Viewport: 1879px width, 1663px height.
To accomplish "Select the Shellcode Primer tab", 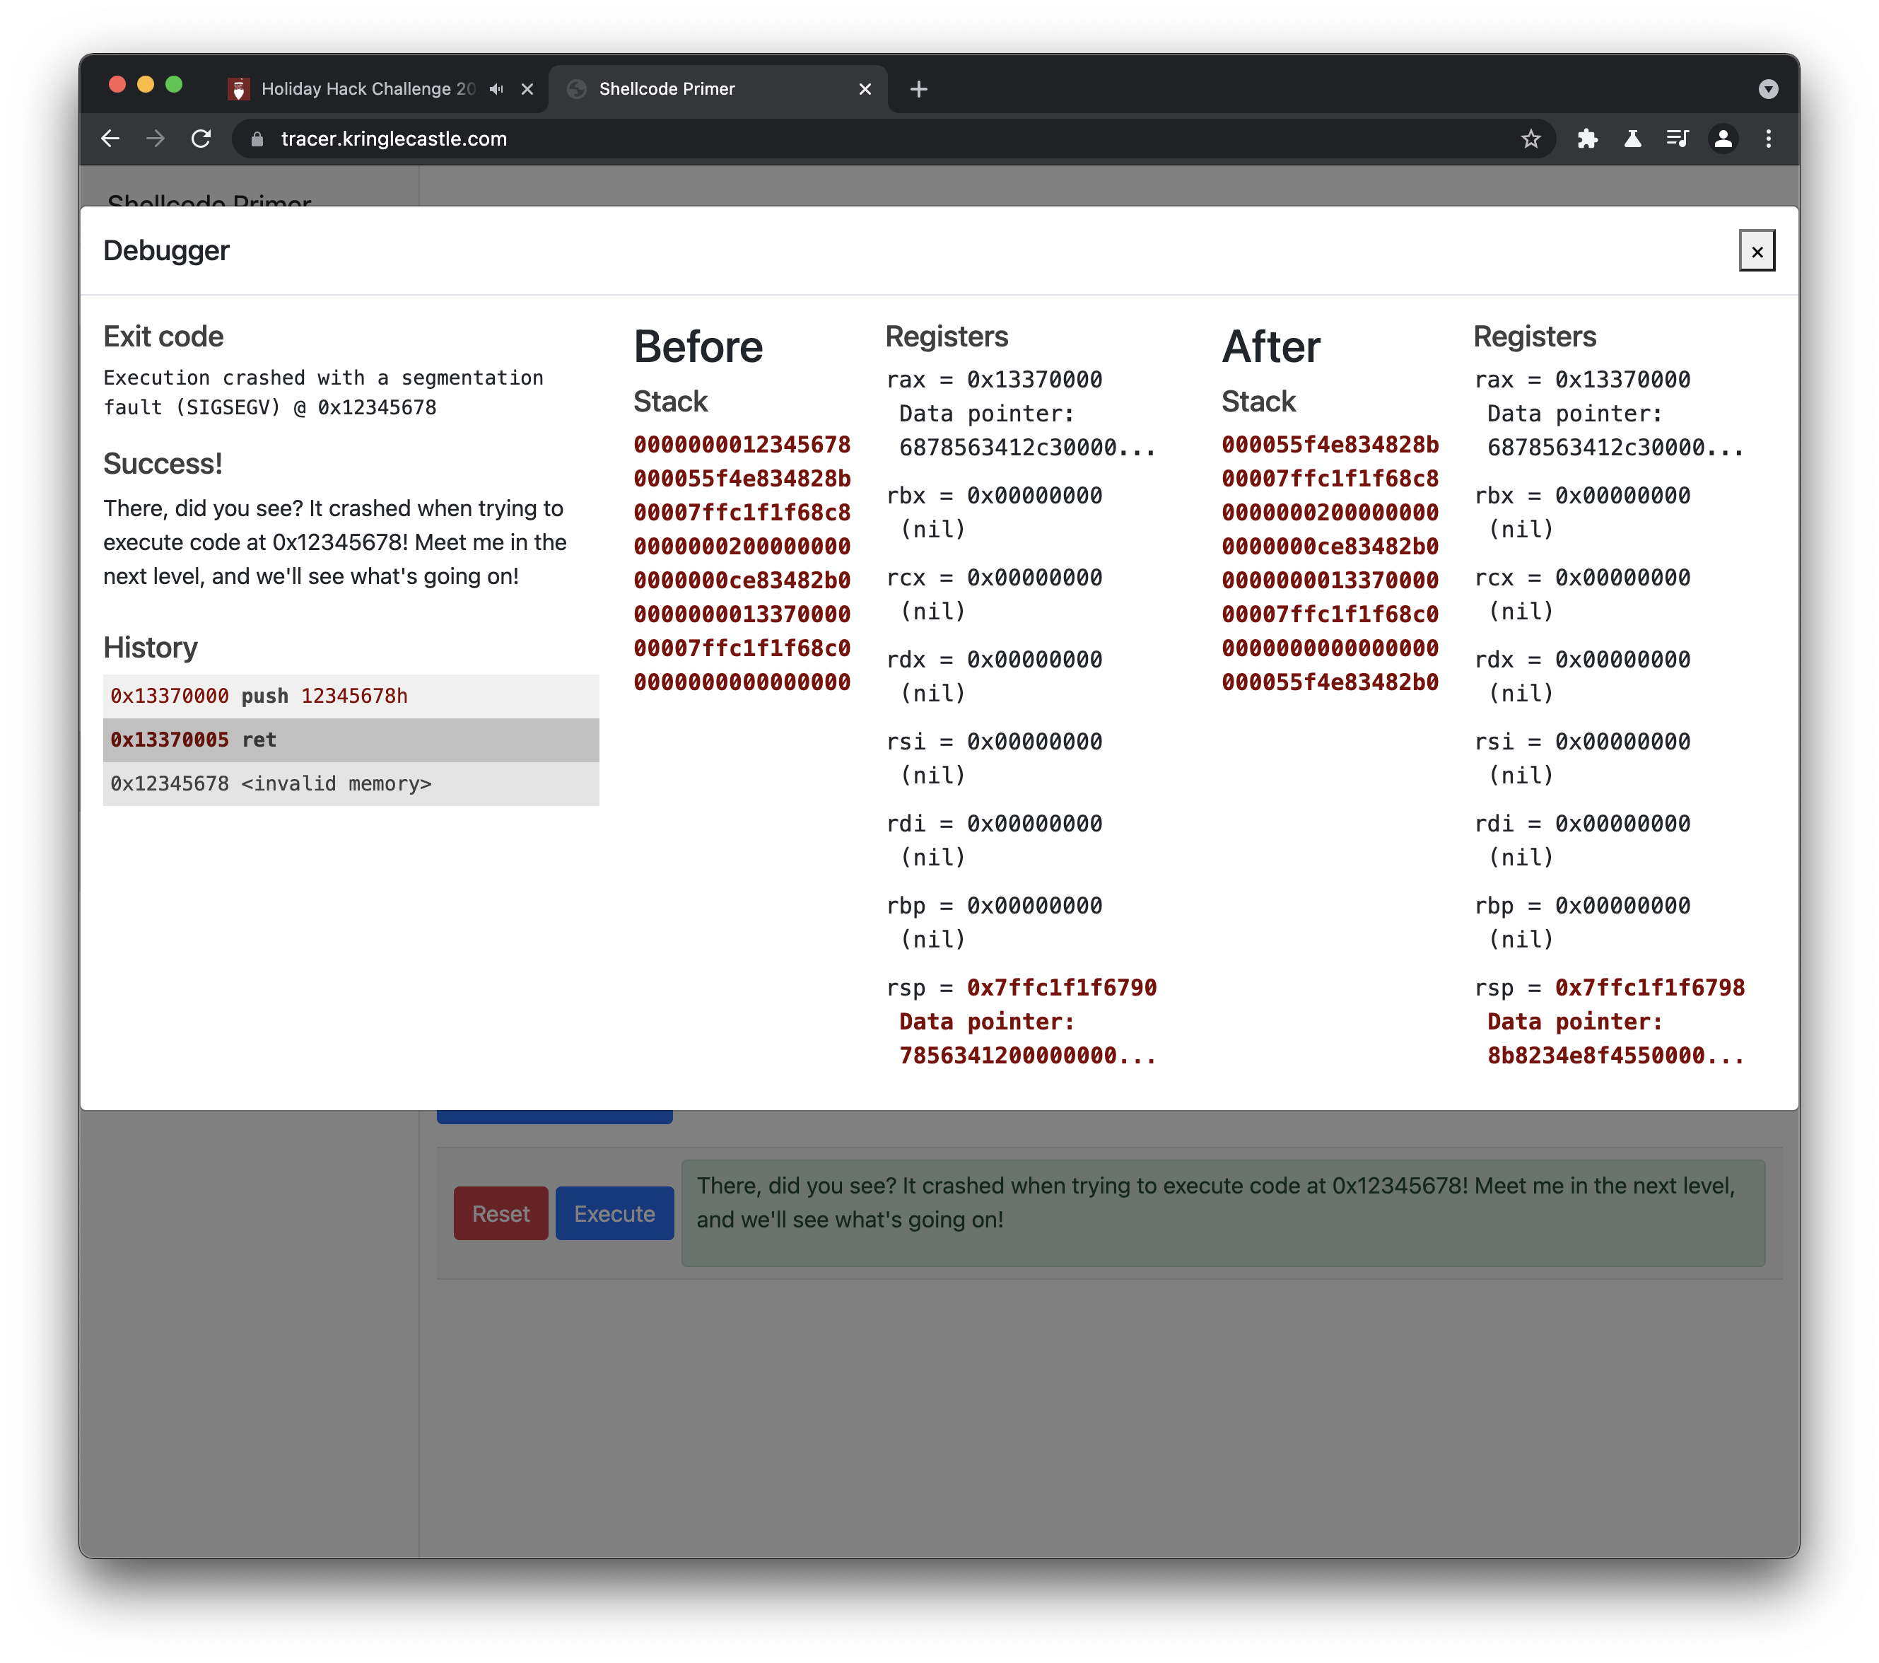I will [717, 89].
